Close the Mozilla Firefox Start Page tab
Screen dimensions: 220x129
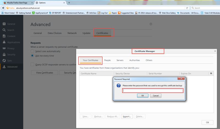pyautogui.click(x=32, y=3)
